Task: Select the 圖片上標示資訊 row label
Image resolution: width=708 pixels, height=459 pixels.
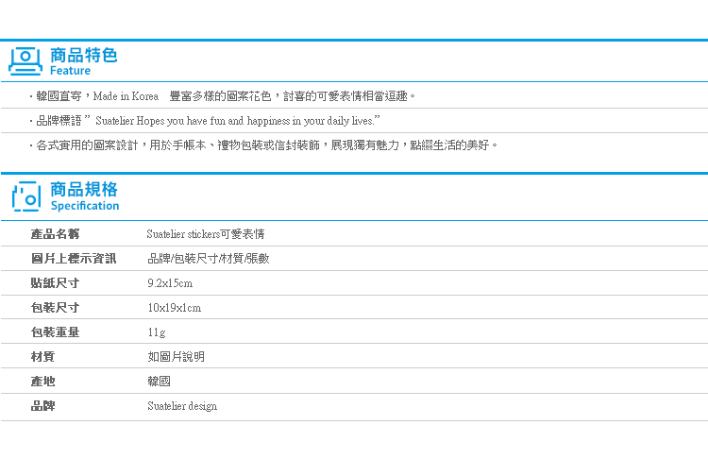Action: [74, 259]
